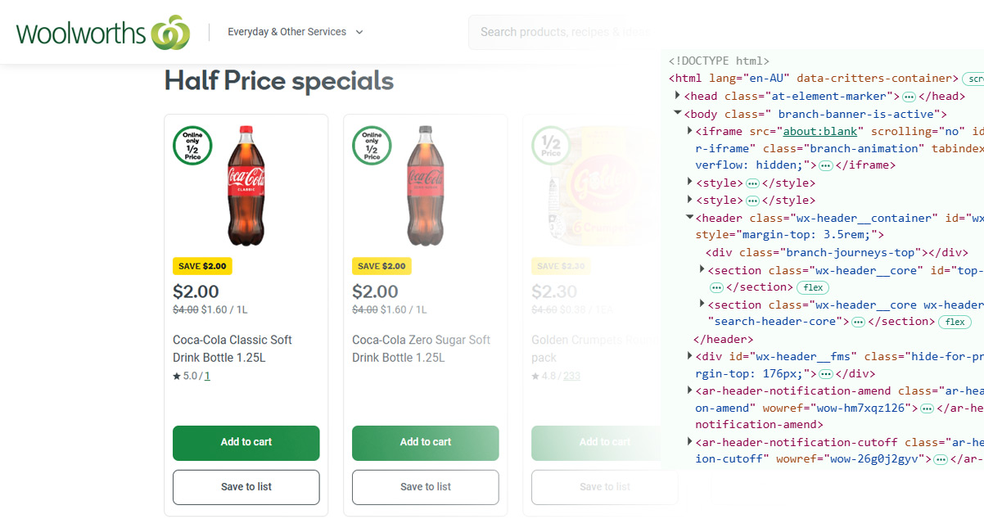Collapse the wx-header__container header node

[x=690, y=218]
